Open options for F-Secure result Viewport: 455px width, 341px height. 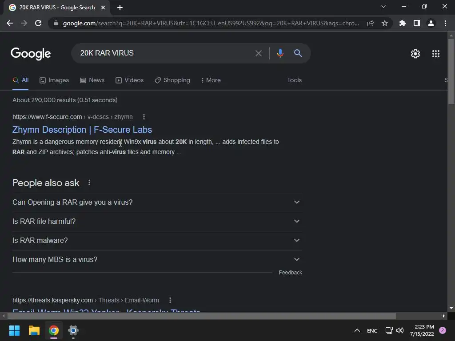[x=144, y=117]
